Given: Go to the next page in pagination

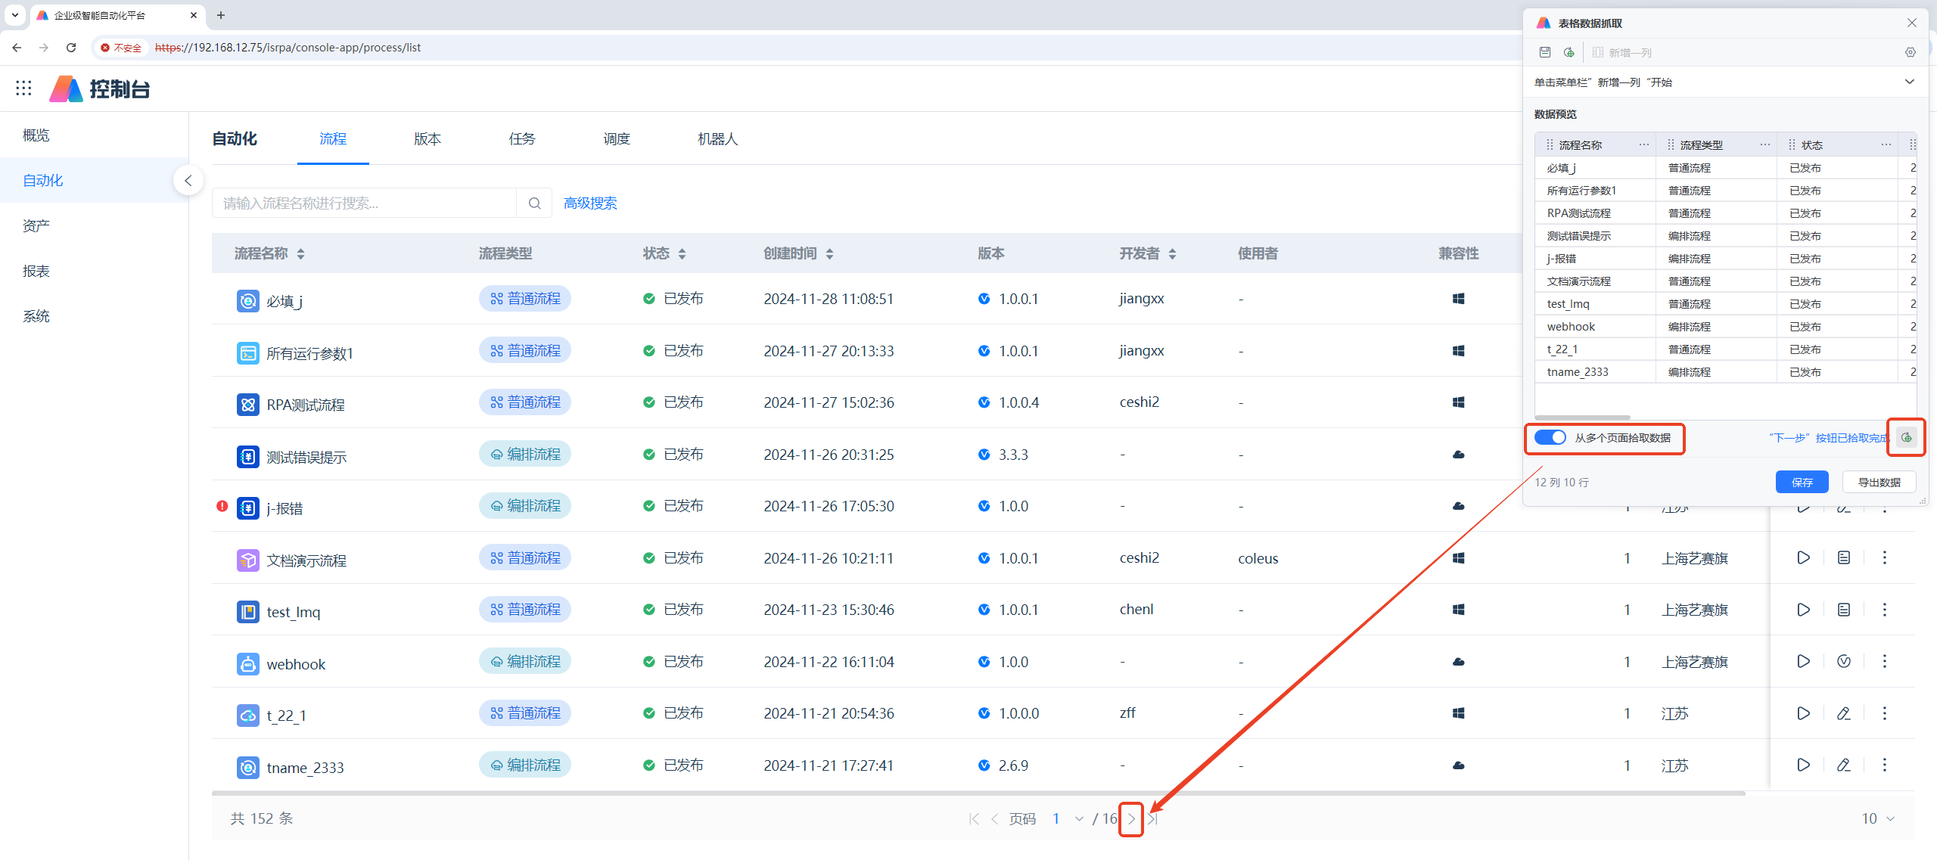Looking at the screenshot, I should (x=1131, y=819).
